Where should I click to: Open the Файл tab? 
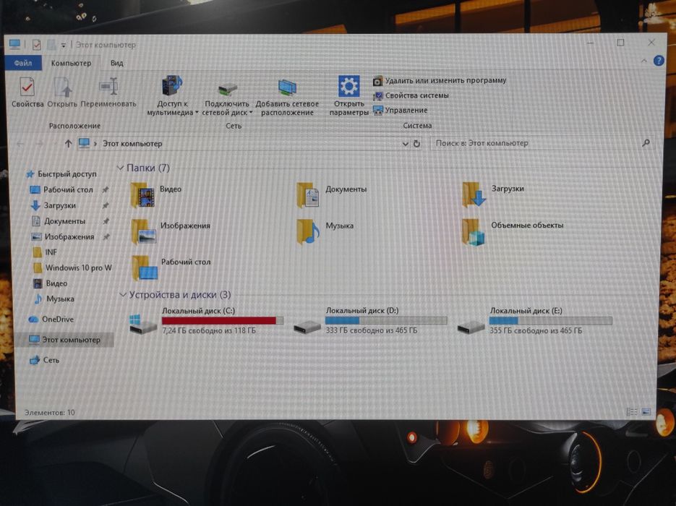pos(23,63)
